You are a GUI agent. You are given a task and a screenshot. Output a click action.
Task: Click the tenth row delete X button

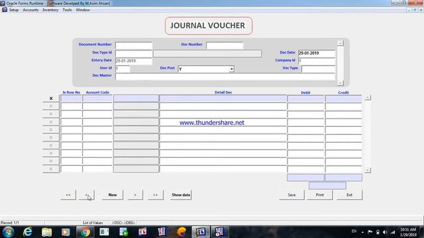click(51, 169)
